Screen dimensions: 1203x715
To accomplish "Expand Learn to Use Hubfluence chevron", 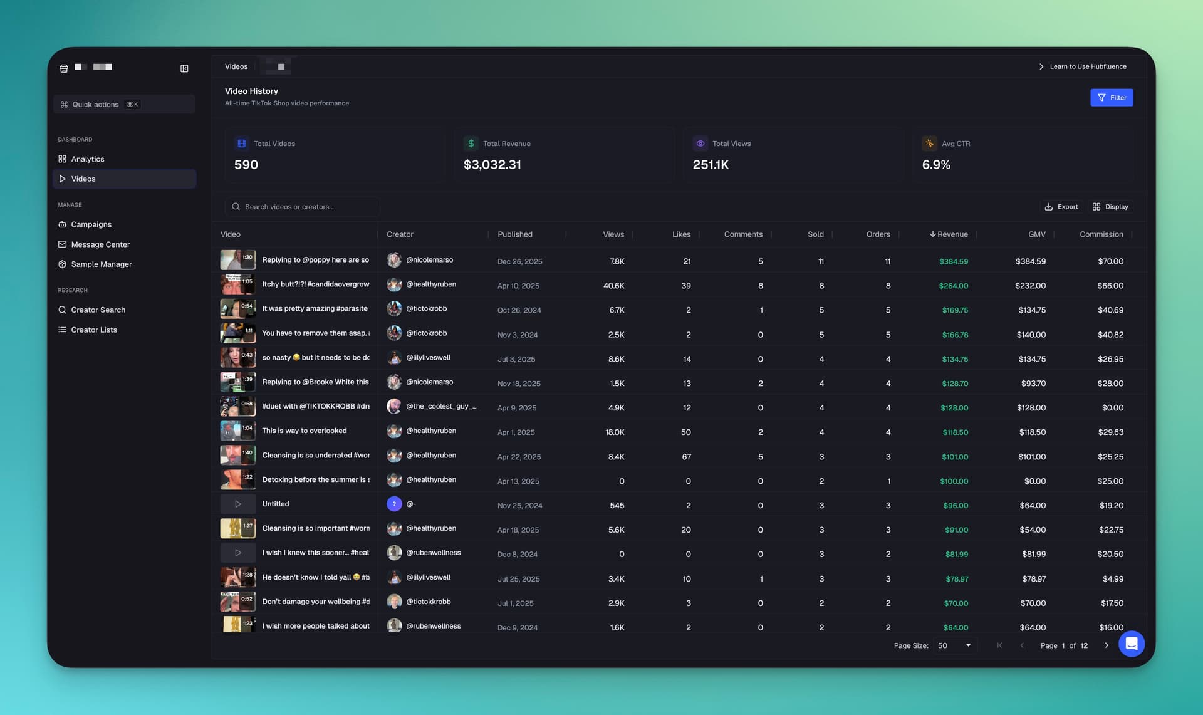I will [1041, 66].
